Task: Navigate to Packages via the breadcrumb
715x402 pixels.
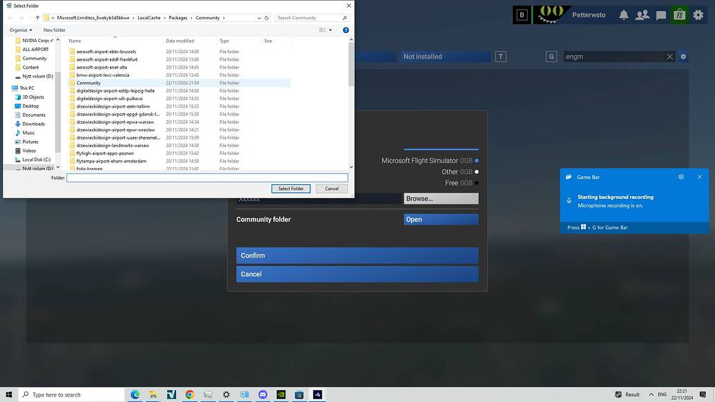Action: 178,18
